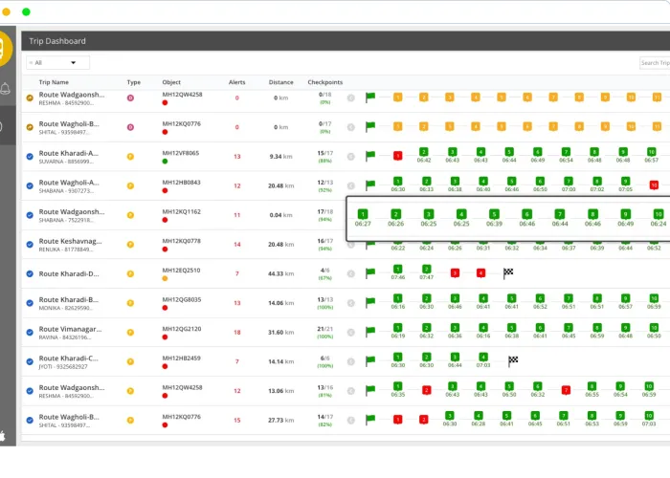Toggle blue check status for Route Kharadi-A trip

(x=30, y=156)
